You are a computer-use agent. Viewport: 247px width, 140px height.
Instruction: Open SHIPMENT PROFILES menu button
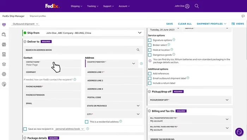[x=211, y=24]
